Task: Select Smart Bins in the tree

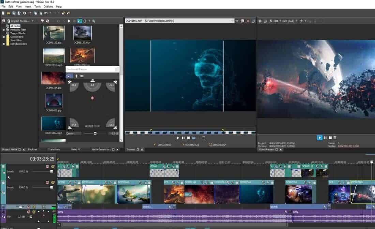Action: click(16, 40)
